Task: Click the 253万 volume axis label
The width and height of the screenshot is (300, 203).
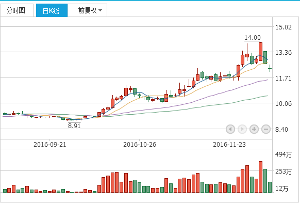Action: click(x=284, y=171)
